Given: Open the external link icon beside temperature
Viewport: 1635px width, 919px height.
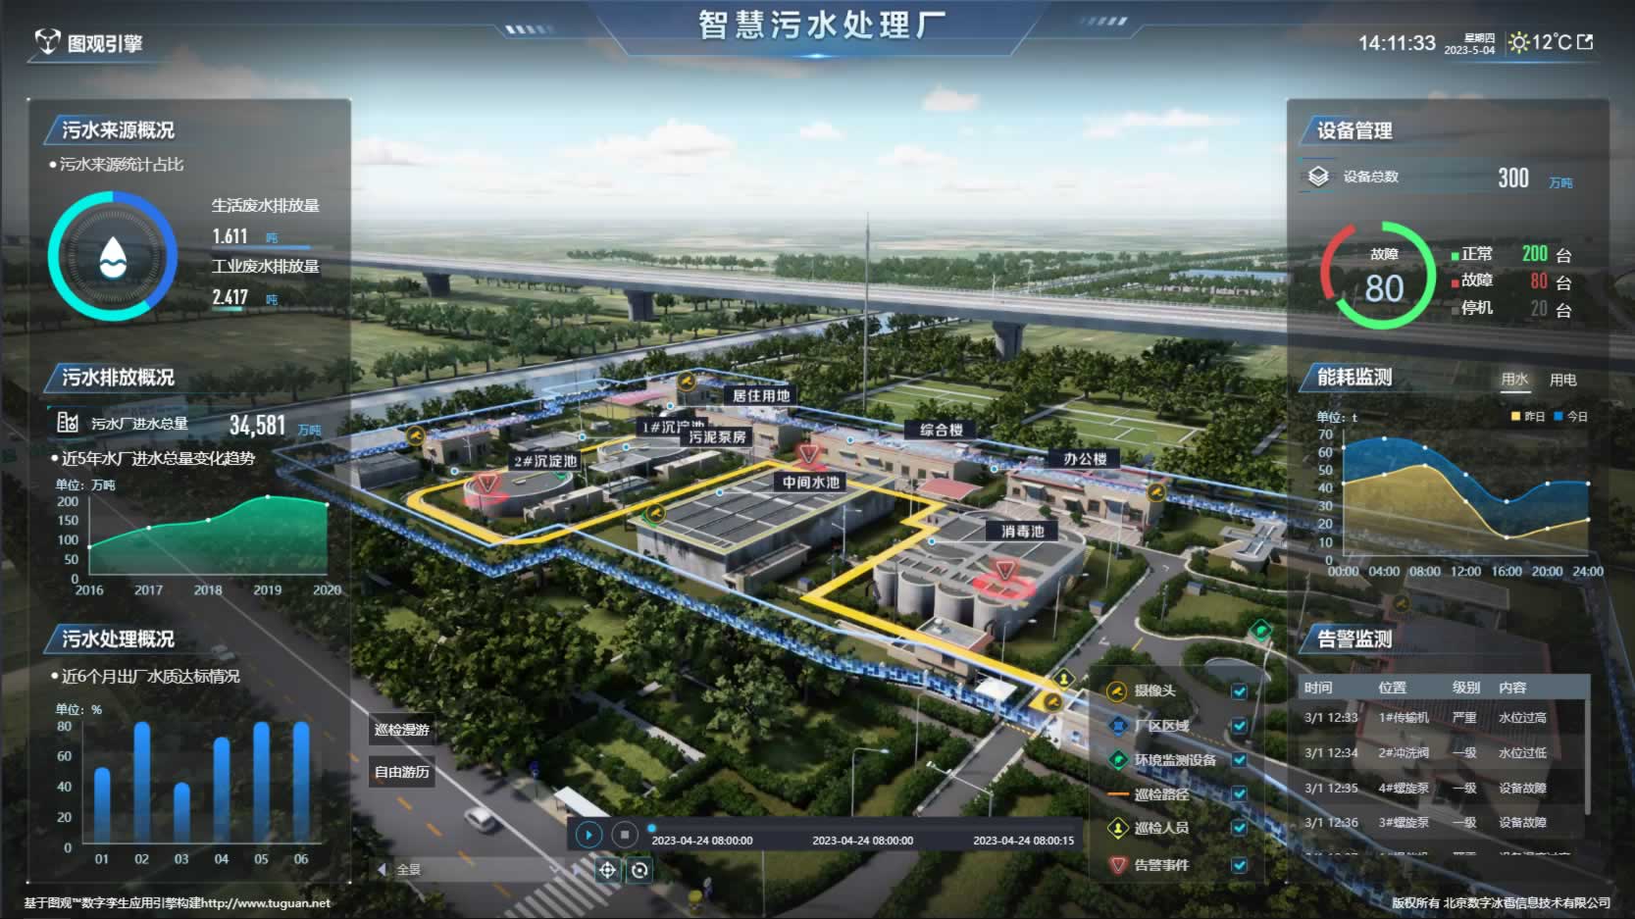Looking at the screenshot, I should pyautogui.click(x=1585, y=42).
